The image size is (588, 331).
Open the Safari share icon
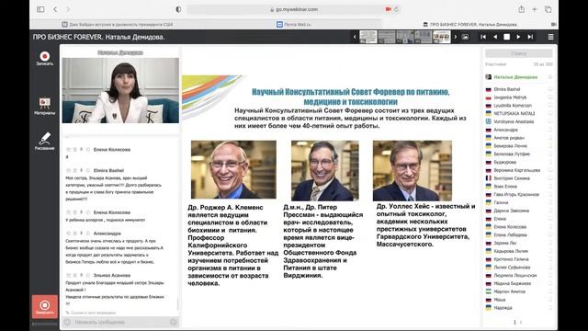tap(521, 9)
